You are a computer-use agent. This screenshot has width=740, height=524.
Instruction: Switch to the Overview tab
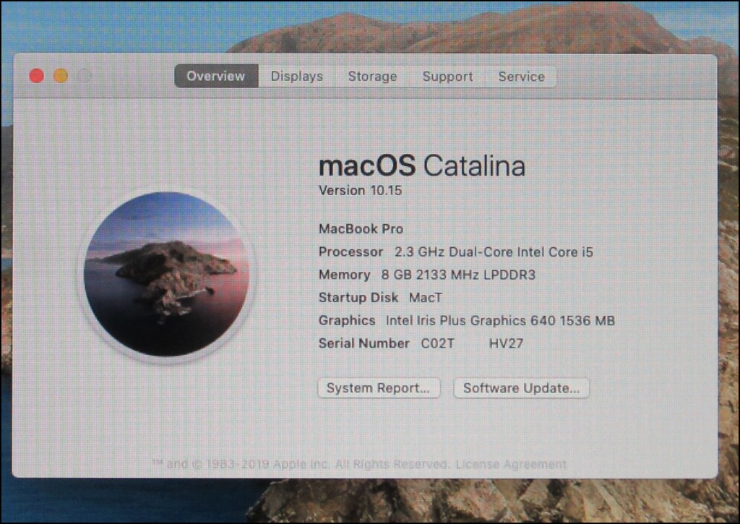point(216,76)
